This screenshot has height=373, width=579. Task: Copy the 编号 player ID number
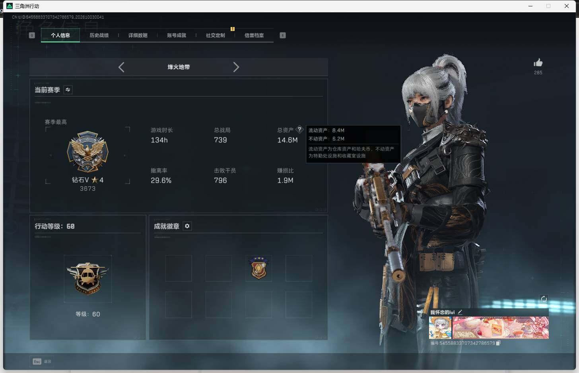(498, 343)
